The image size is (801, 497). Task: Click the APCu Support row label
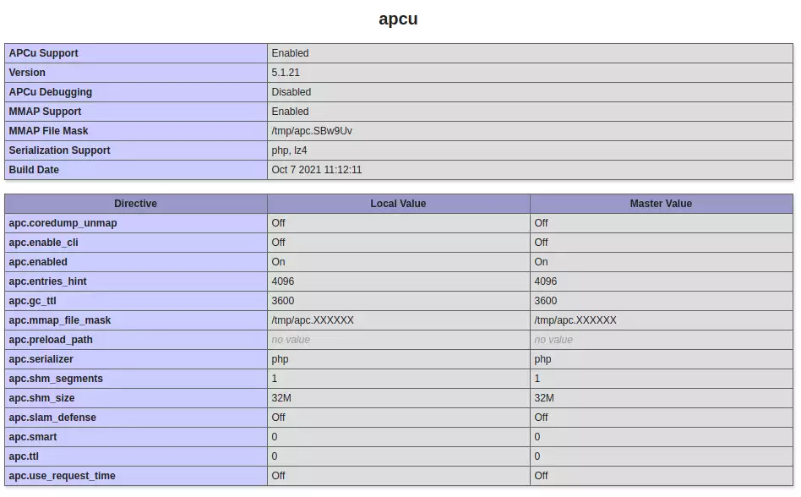(x=43, y=53)
